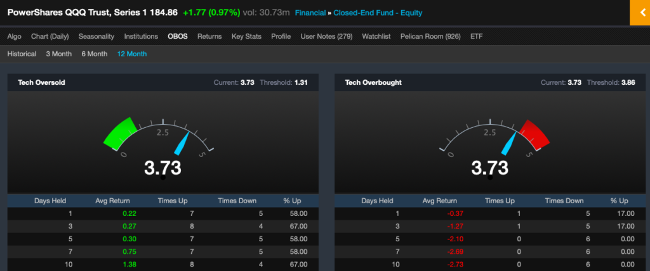
Task: Click the Tech Overbought % Up column header
Action: (x=620, y=201)
